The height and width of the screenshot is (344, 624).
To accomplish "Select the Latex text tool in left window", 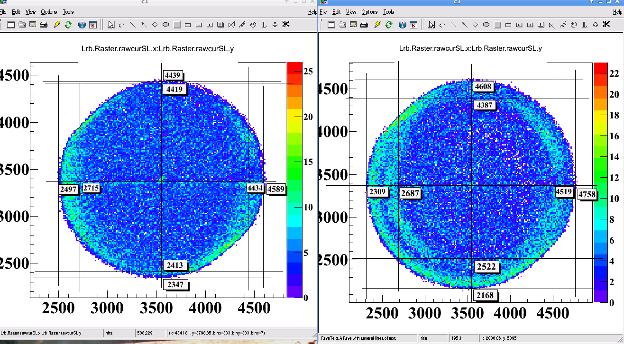I will pyautogui.click(x=264, y=25).
